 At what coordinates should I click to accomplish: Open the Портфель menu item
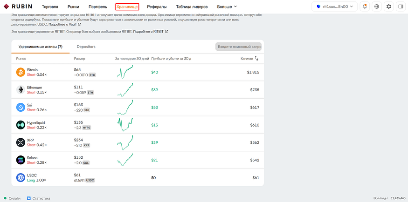97,7
